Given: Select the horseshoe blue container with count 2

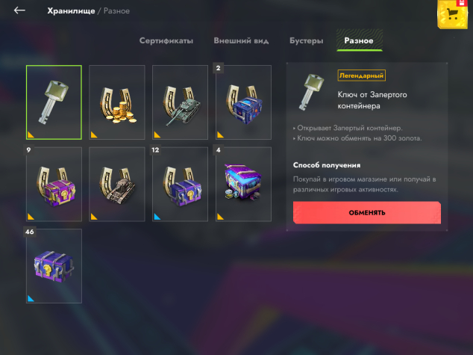Looking at the screenshot, I should pos(243,102).
